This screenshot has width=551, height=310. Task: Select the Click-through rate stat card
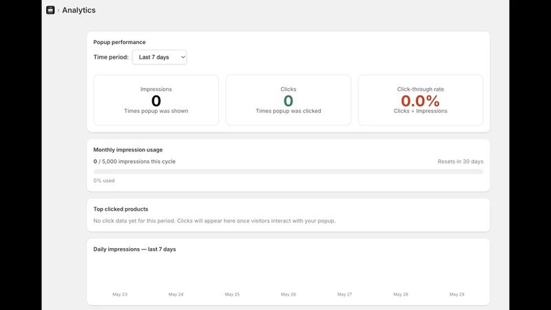click(x=420, y=100)
